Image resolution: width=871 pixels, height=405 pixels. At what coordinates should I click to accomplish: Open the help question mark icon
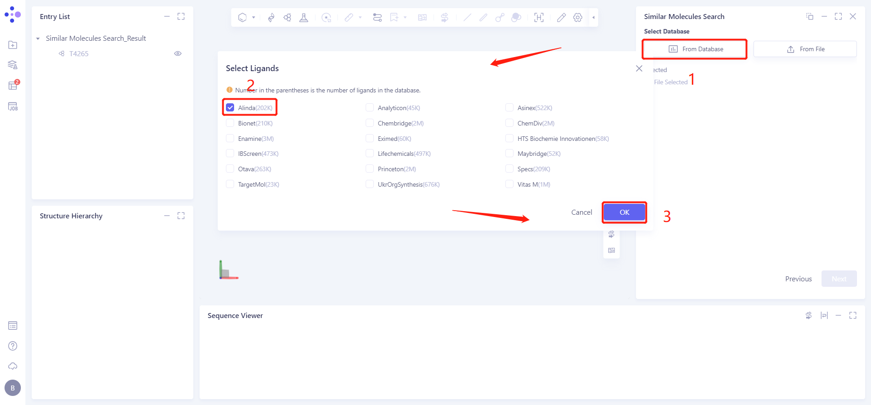tap(13, 346)
